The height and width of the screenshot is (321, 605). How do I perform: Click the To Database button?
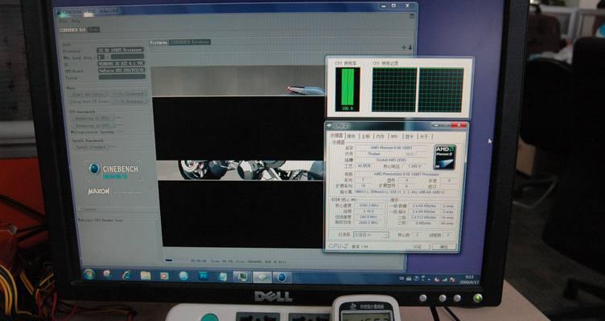pos(130,102)
